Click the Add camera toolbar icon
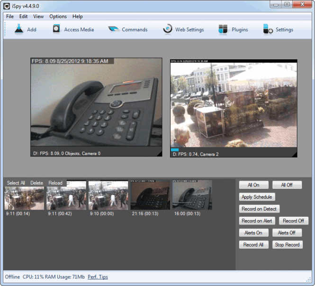 [19, 29]
